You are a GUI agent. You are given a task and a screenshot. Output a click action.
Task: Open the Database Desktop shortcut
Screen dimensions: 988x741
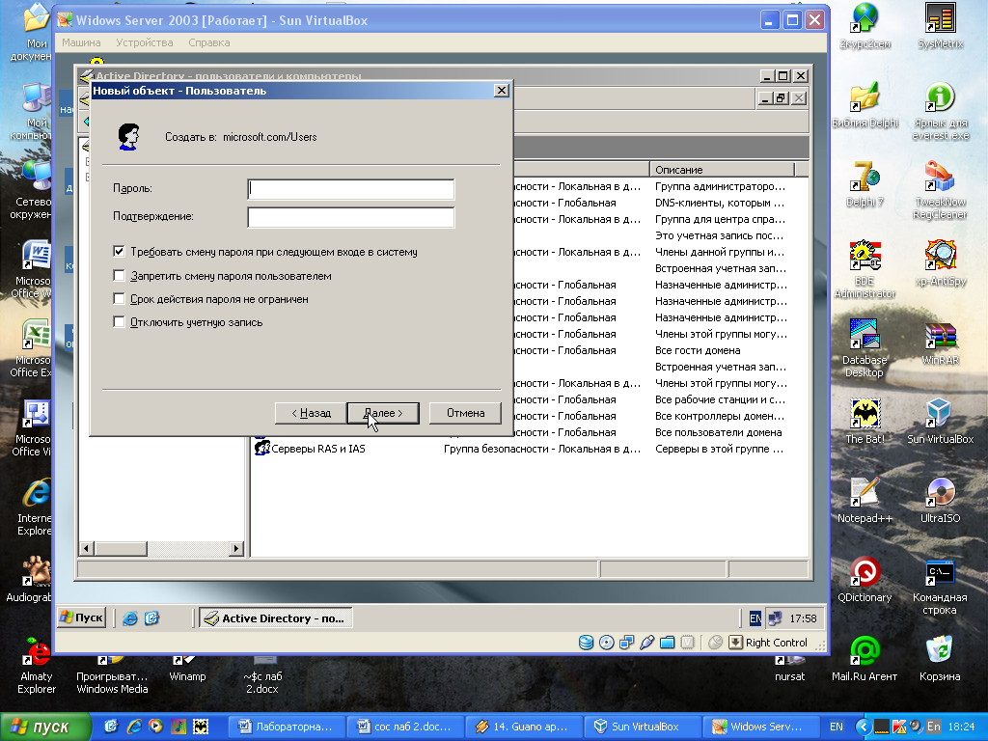864,348
